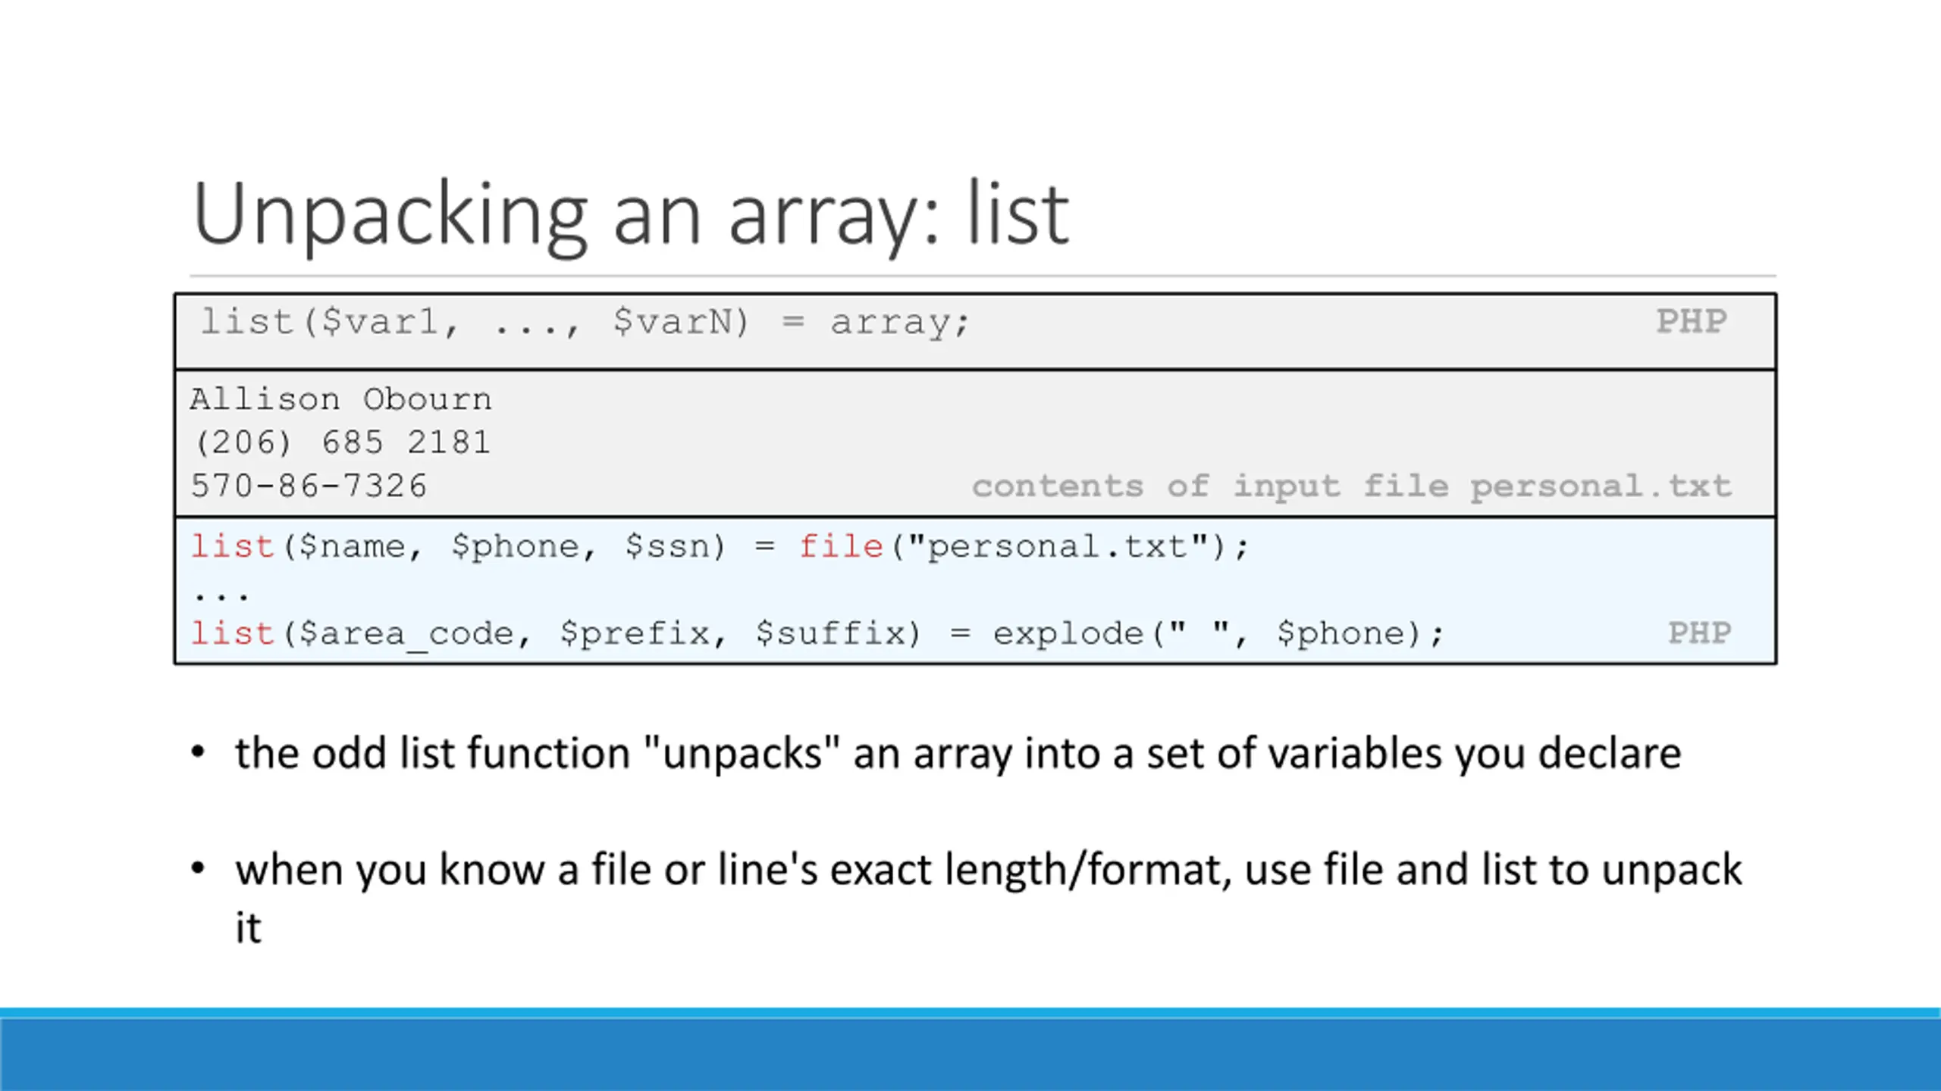Click the bullet starting 'when you know a file'
This screenshot has width=1941, height=1091.
tap(989, 898)
